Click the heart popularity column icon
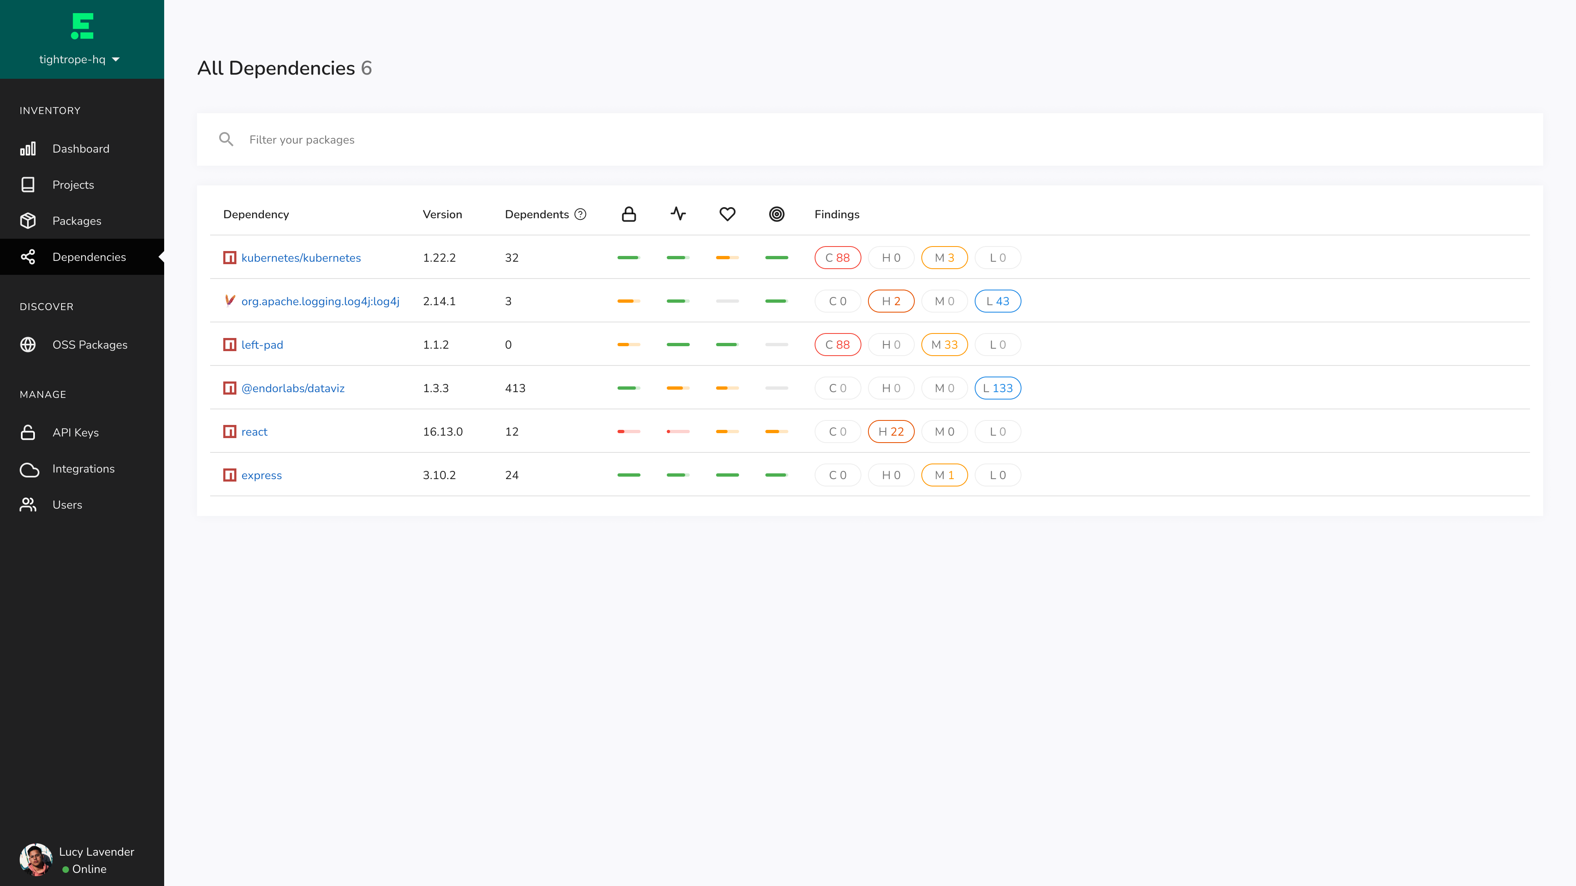The height and width of the screenshot is (886, 1576). [727, 214]
